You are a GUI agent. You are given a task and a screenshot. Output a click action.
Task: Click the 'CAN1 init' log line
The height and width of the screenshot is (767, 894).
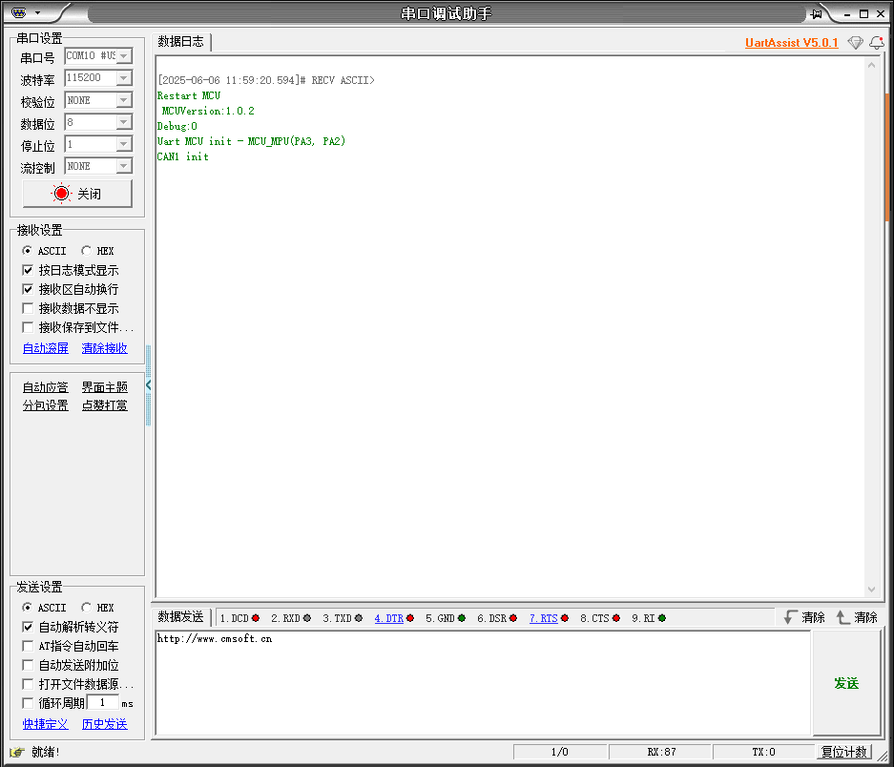[182, 156]
